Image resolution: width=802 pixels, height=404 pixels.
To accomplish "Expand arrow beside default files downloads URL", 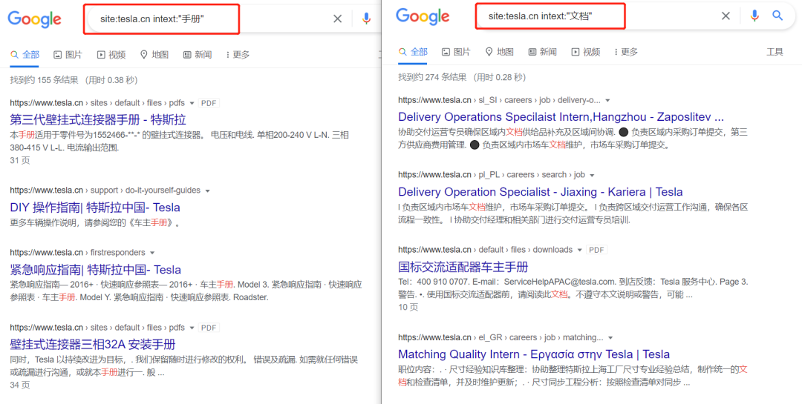I will tap(579, 251).
